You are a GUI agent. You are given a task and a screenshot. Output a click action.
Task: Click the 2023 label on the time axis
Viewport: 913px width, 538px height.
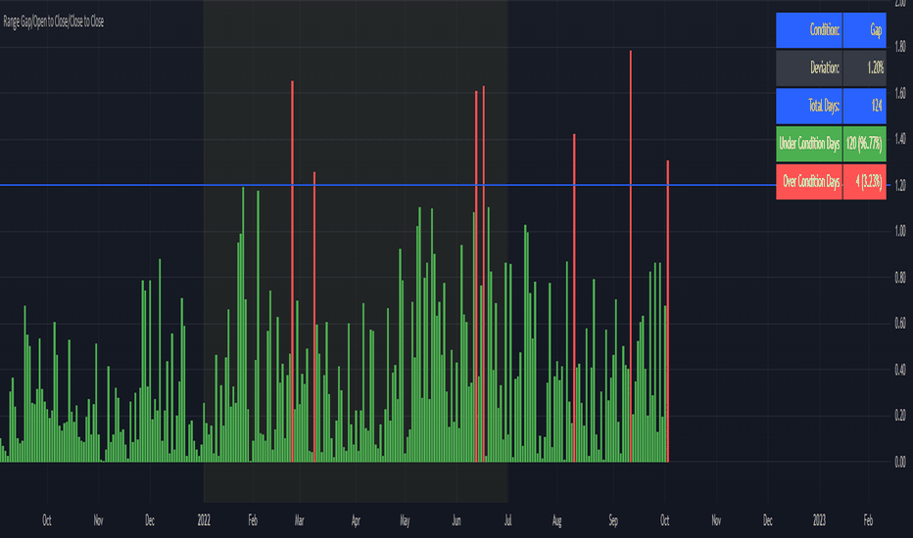click(819, 520)
